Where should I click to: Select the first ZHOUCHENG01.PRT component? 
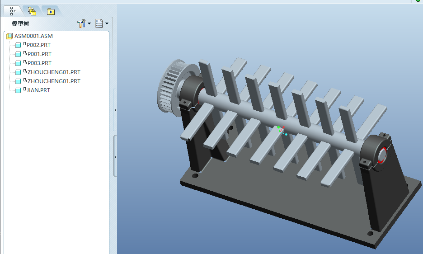(54, 72)
